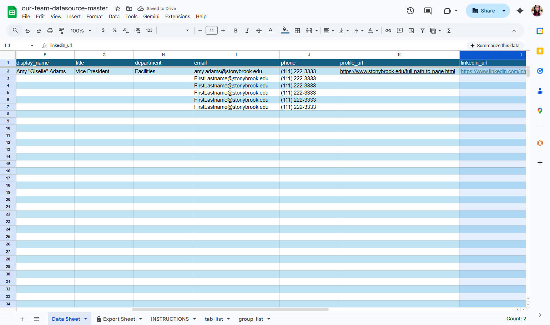Viewport: 550px width, 325px height.
Task: Open the stonybrook profile_url link
Action: (397, 71)
